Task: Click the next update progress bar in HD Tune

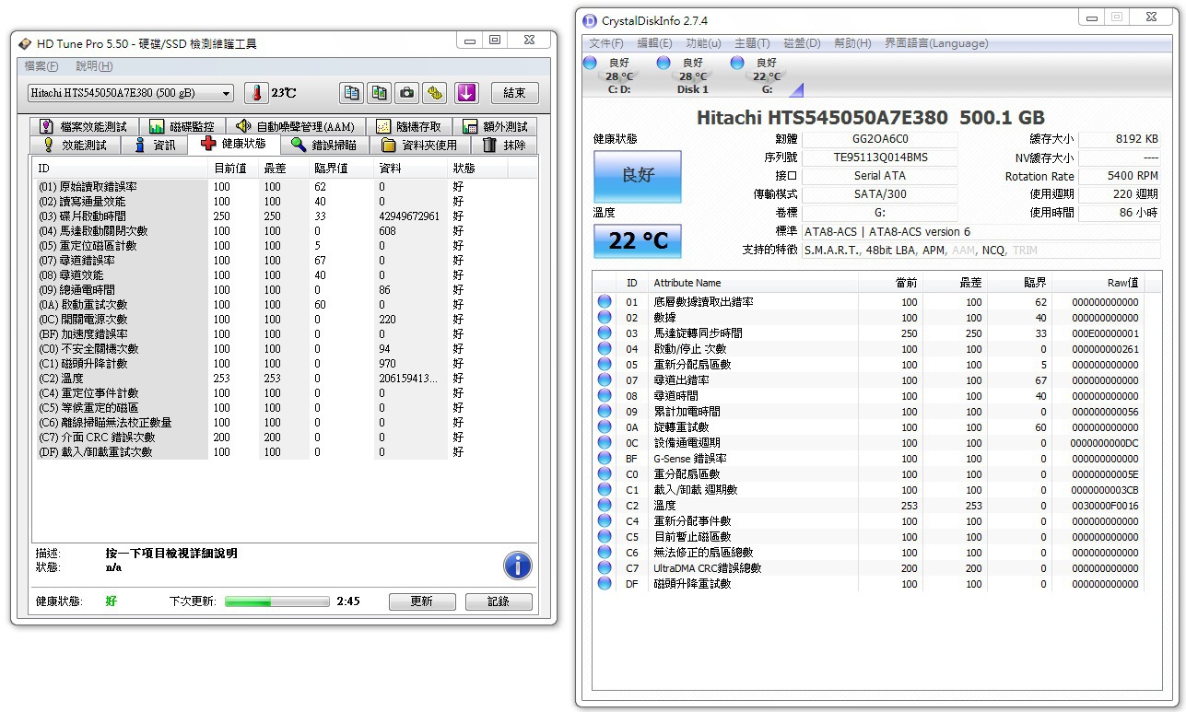Action: pos(276,601)
